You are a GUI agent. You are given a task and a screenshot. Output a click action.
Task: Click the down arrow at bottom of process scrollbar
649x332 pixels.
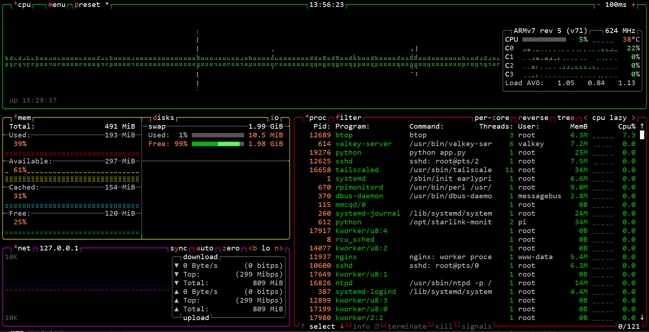click(x=642, y=318)
